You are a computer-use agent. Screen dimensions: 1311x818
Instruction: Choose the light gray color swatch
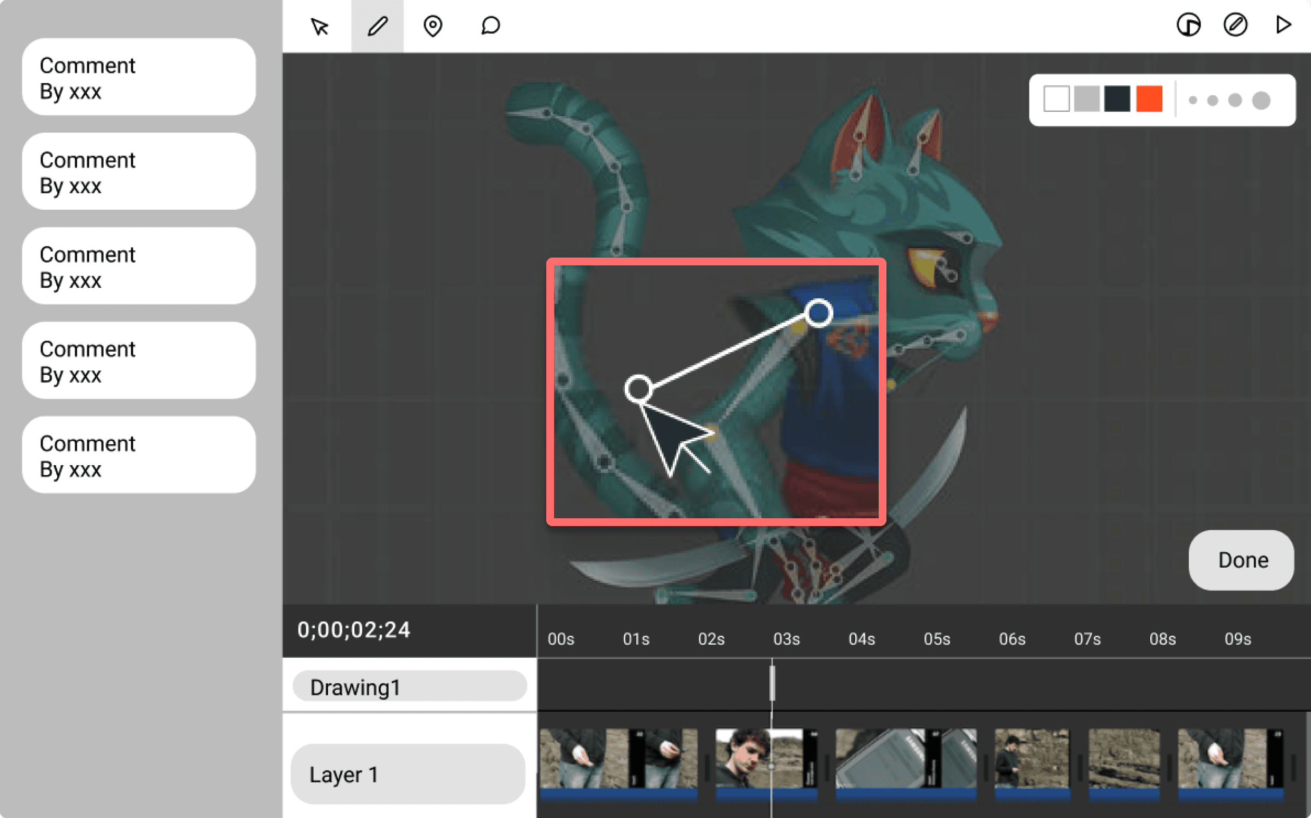pyautogui.click(x=1087, y=99)
